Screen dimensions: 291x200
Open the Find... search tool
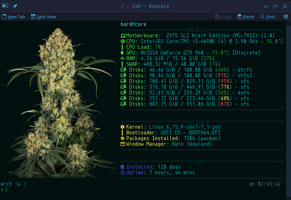tap(269, 17)
